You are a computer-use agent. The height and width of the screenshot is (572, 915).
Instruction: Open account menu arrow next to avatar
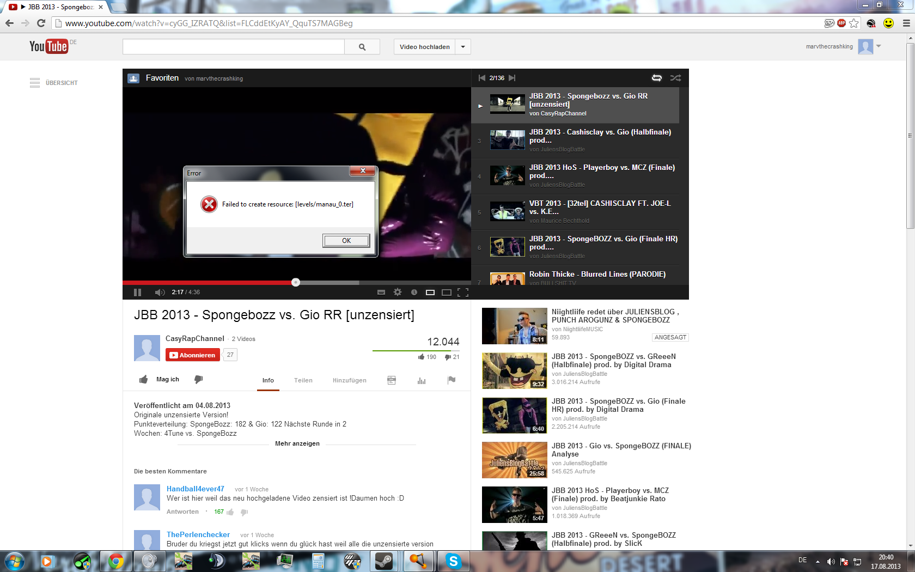click(x=879, y=46)
